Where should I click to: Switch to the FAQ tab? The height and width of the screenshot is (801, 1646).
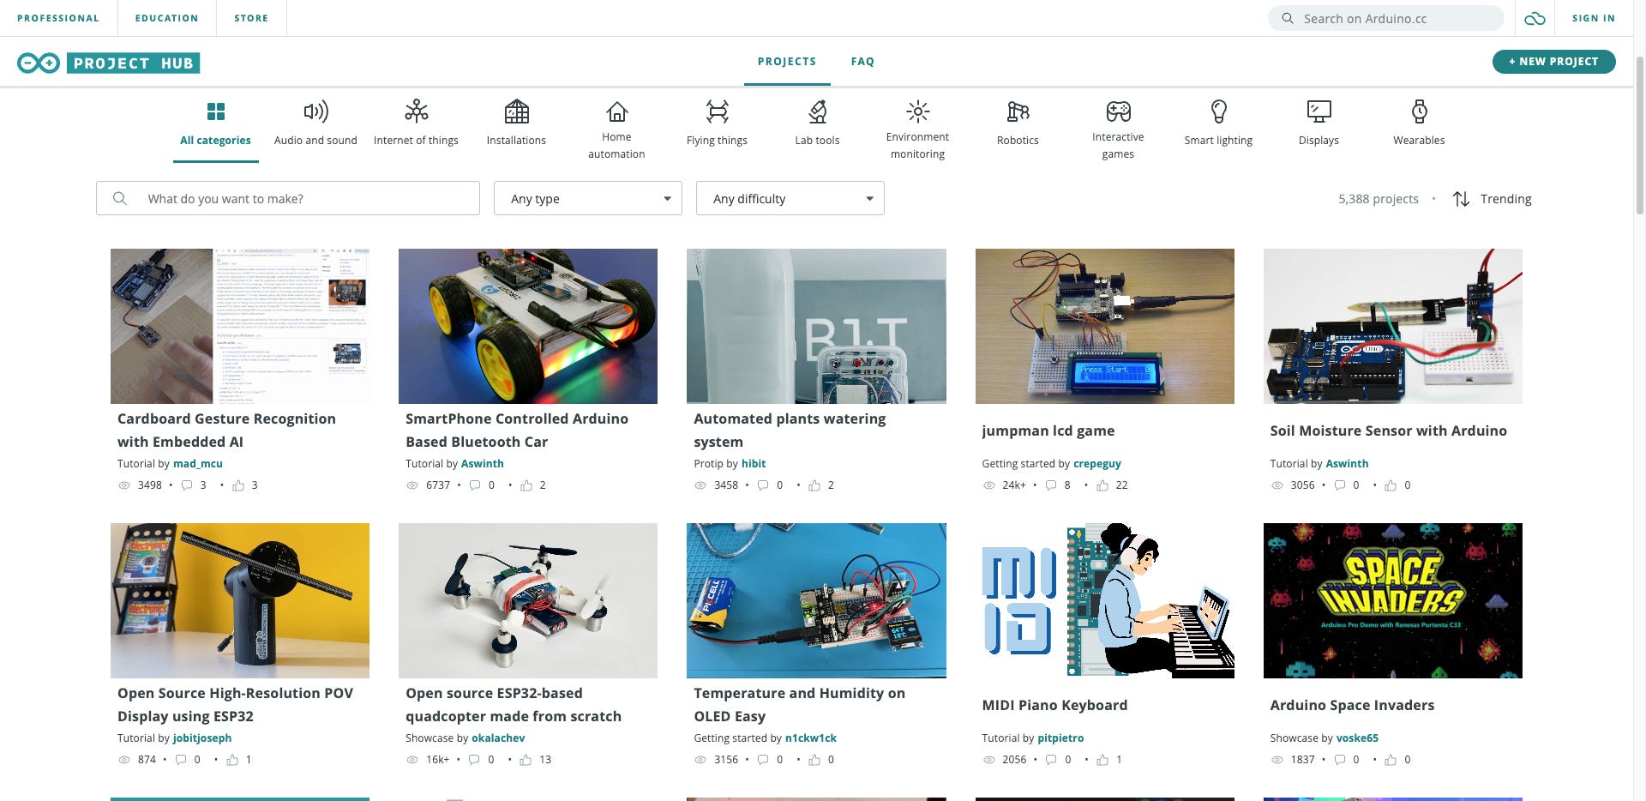click(862, 62)
